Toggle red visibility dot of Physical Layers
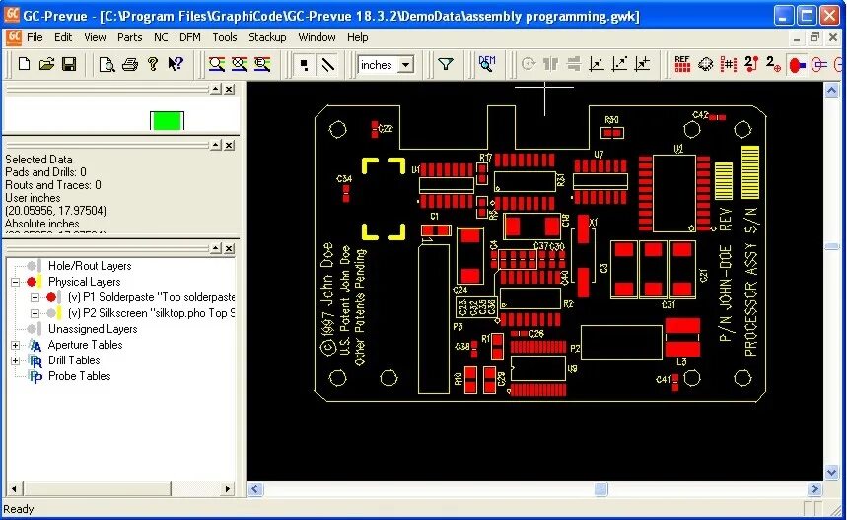 (x=32, y=282)
